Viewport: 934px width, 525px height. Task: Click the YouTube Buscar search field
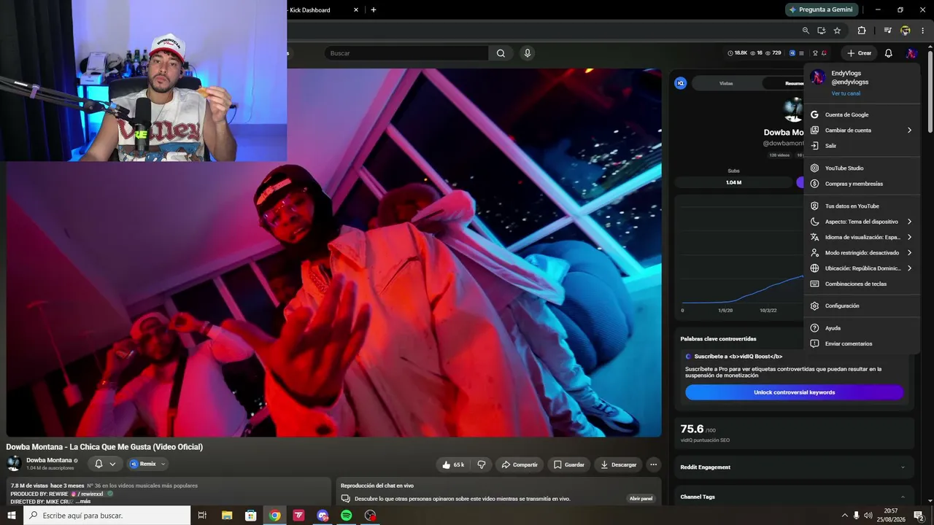406,53
